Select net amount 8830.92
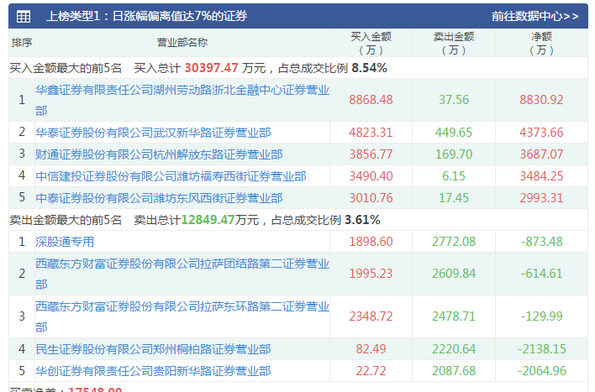This screenshot has height=392, width=595. pyautogui.click(x=541, y=100)
